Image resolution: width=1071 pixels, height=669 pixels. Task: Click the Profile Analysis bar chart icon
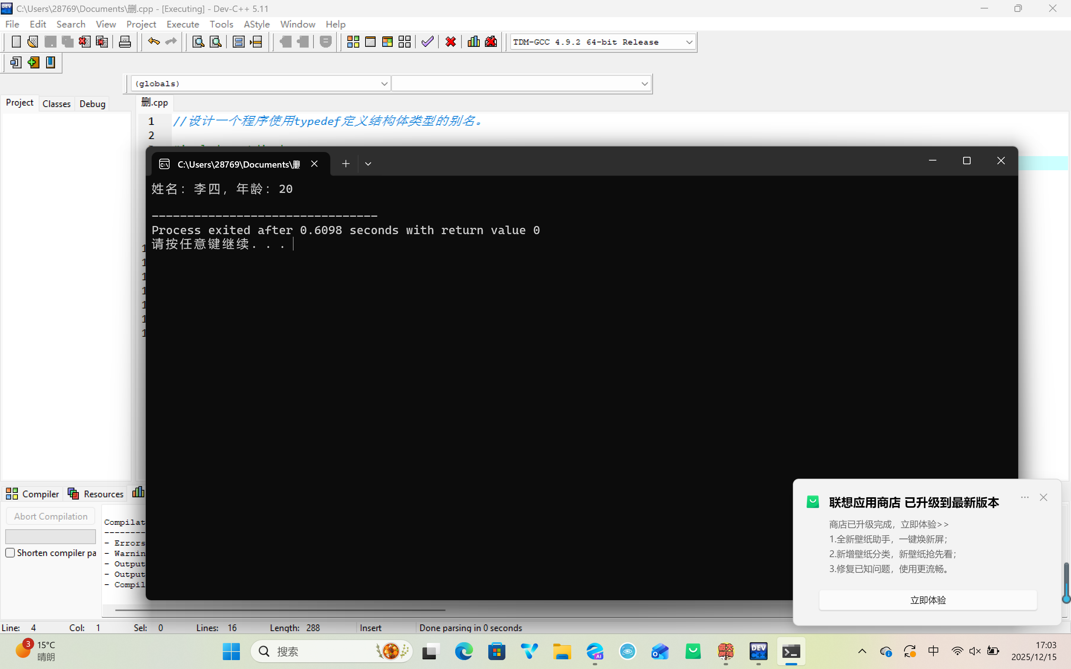click(x=473, y=42)
